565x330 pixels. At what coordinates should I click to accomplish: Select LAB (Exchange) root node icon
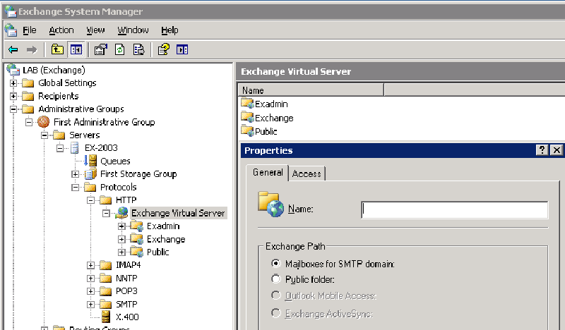13,69
